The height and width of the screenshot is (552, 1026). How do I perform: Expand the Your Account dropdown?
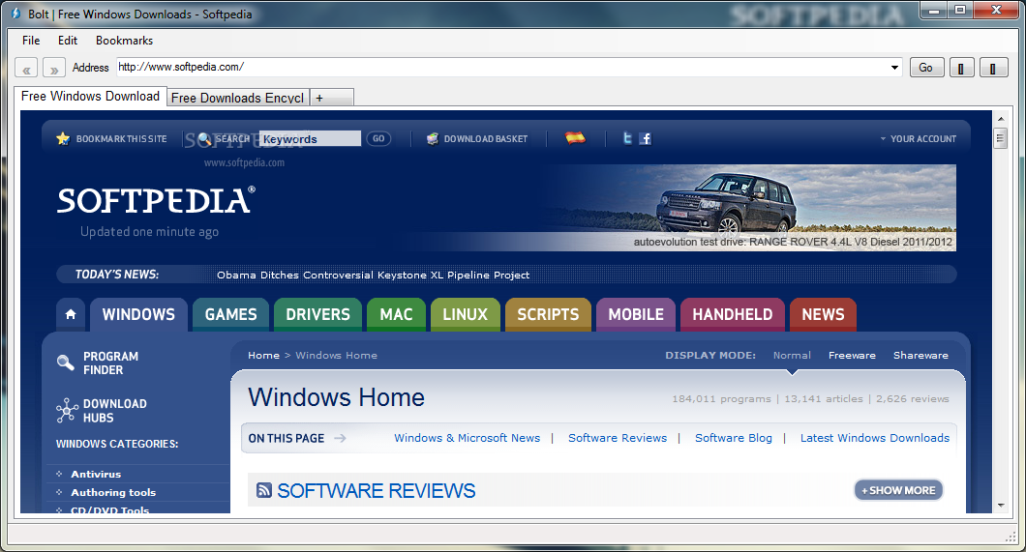(x=918, y=138)
